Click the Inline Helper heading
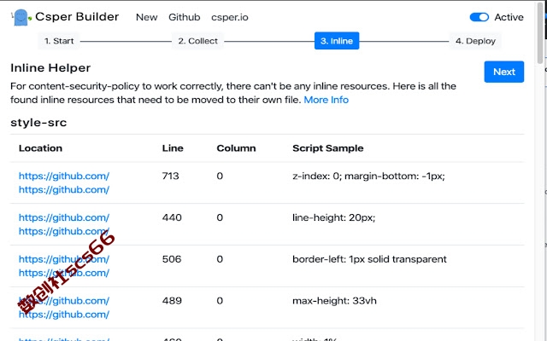 coord(50,68)
